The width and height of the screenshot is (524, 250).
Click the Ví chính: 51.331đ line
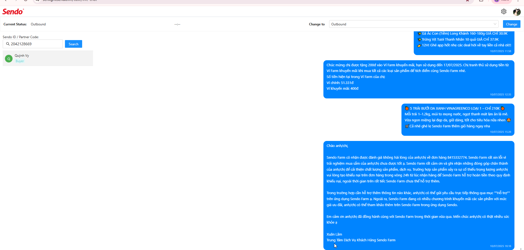(x=340, y=83)
